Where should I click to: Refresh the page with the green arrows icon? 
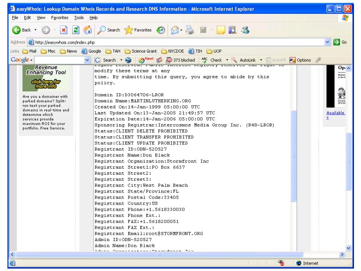click(76, 30)
